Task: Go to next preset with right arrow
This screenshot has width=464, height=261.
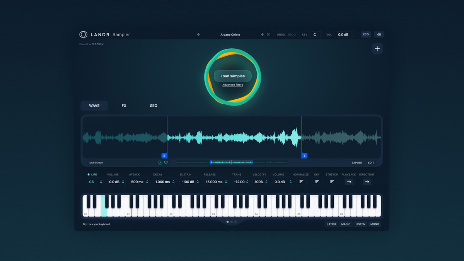Action: 262,34
